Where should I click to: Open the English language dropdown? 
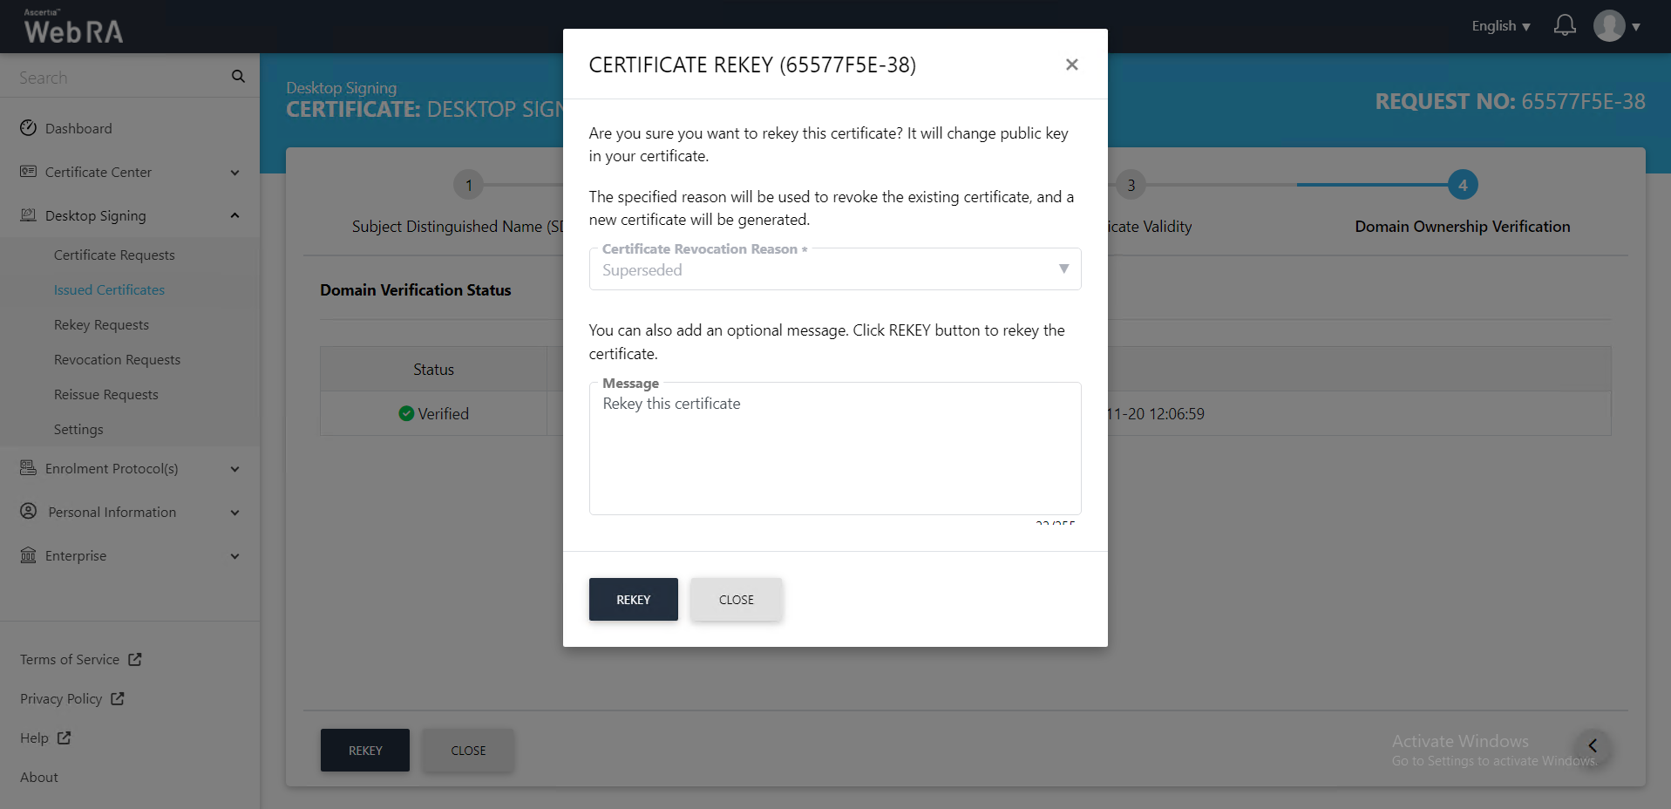[x=1500, y=26]
